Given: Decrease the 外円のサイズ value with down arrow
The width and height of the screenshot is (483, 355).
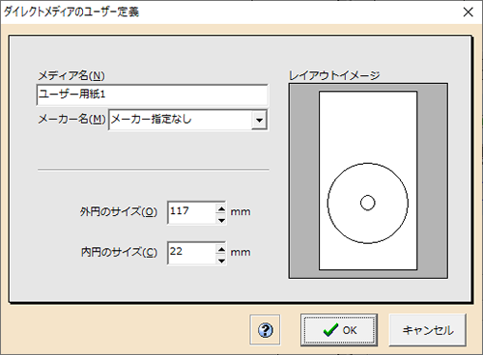Looking at the screenshot, I should coord(221,220).
